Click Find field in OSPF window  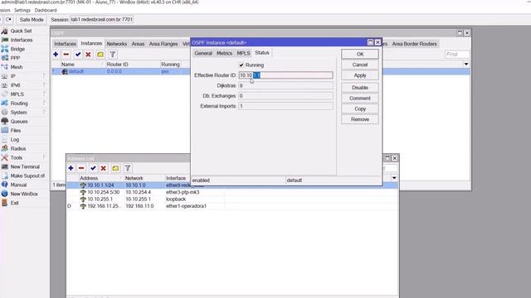[457, 54]
